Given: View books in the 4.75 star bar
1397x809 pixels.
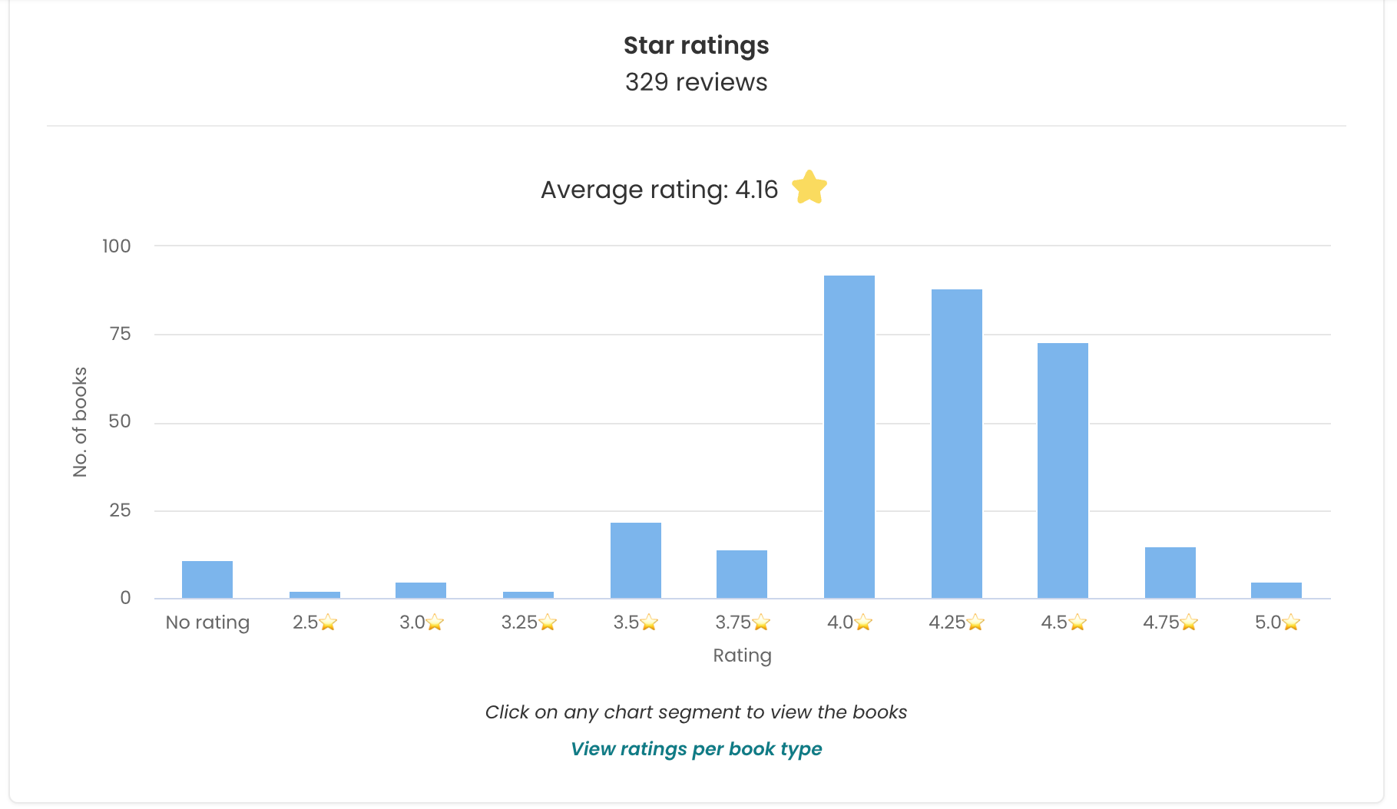Looking at the screenshot, I should [1170, 573].
